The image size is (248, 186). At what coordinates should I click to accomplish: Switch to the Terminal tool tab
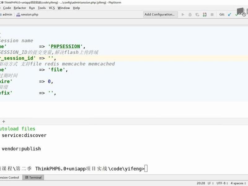[33, 177]
